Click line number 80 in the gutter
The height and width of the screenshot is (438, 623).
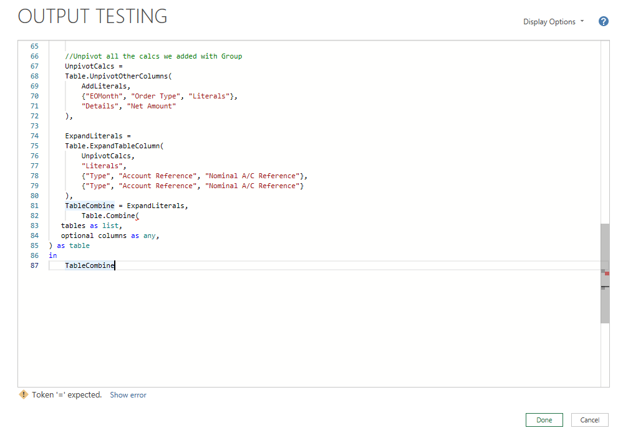coord(34,196)
